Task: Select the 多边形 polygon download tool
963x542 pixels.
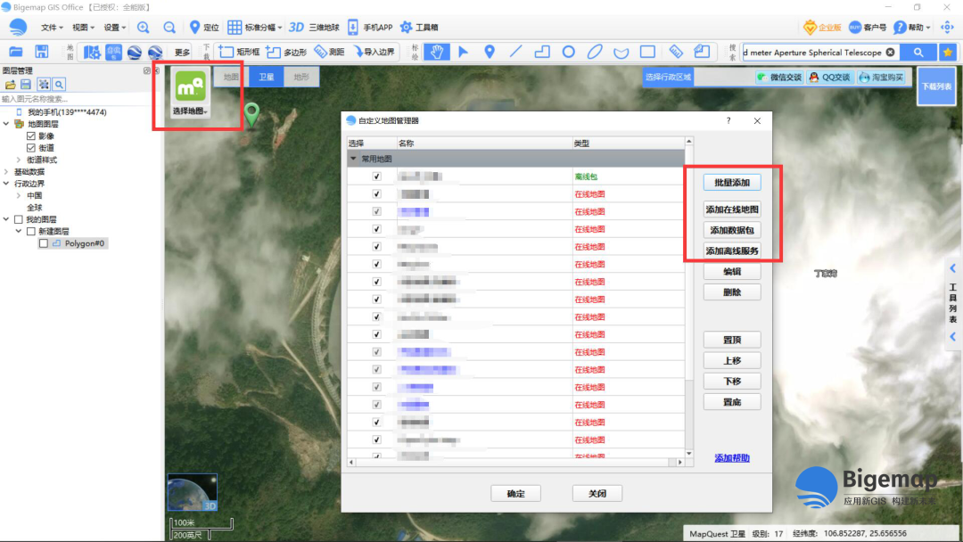Action: (x=286, y=53)
